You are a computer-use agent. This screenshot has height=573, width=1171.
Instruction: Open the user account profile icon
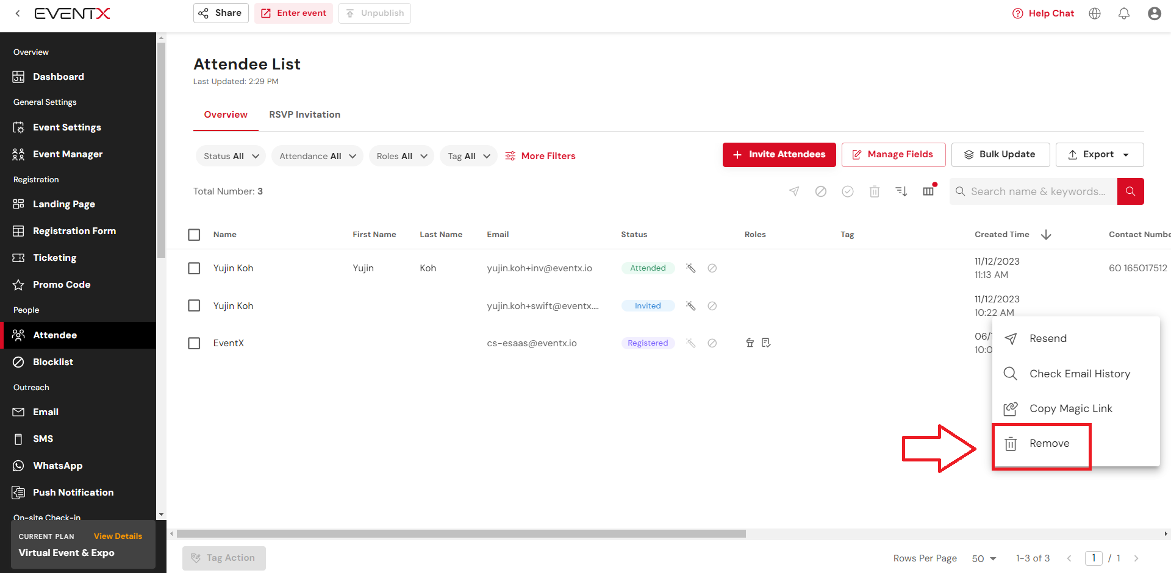1154,13
